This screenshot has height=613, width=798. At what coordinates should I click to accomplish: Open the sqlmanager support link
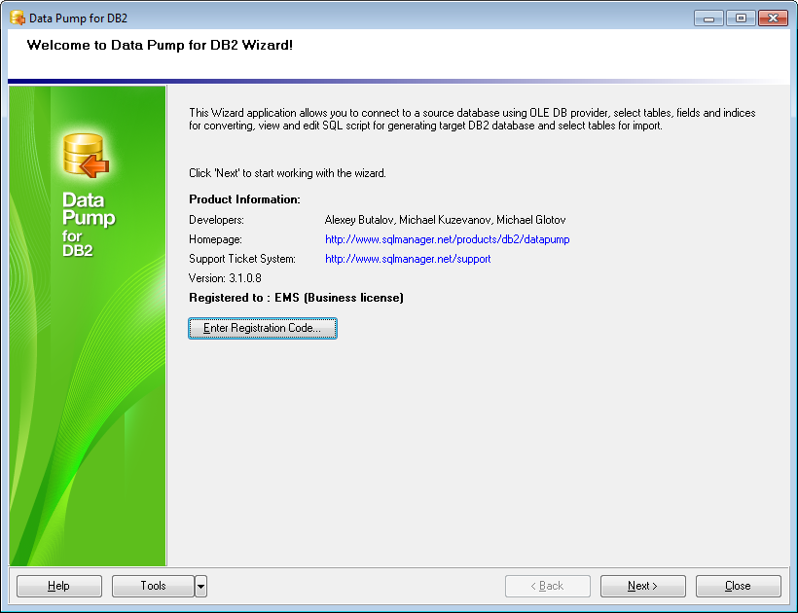coord(408,259)
